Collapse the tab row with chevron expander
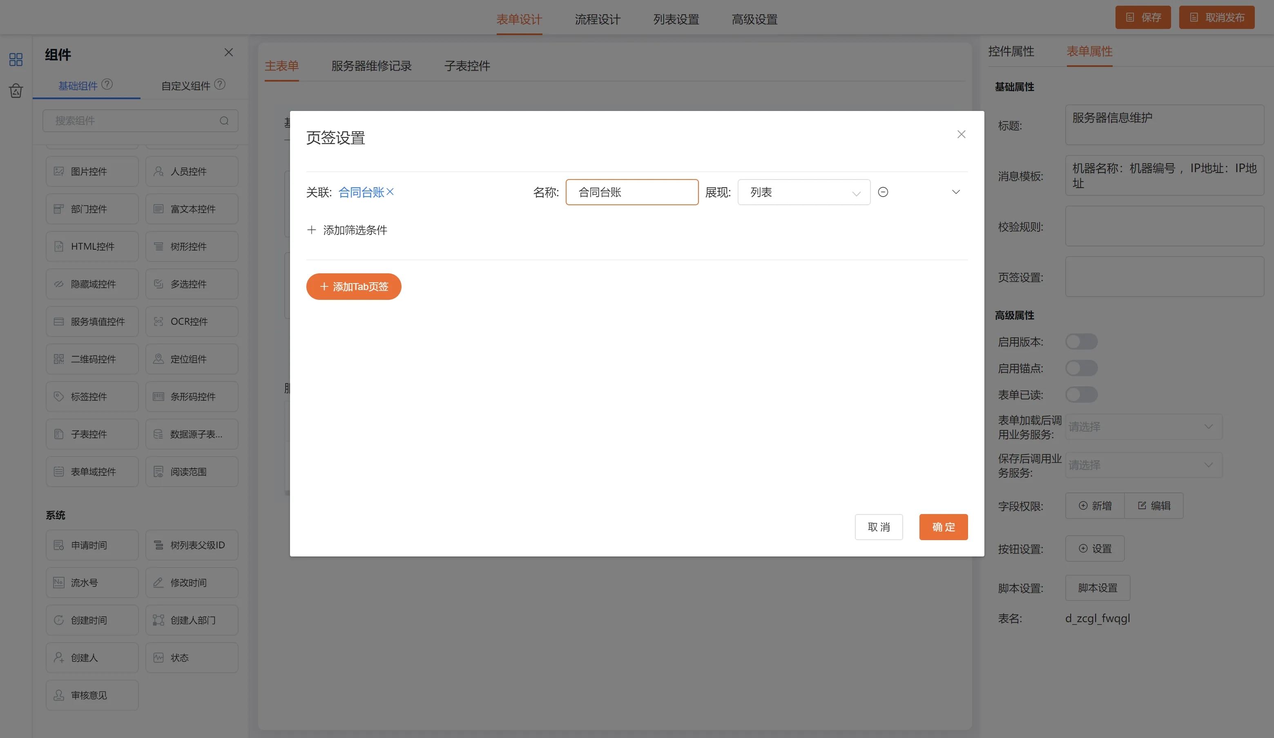This screenshot has height=738, width=1274. (x=955, y=192)
